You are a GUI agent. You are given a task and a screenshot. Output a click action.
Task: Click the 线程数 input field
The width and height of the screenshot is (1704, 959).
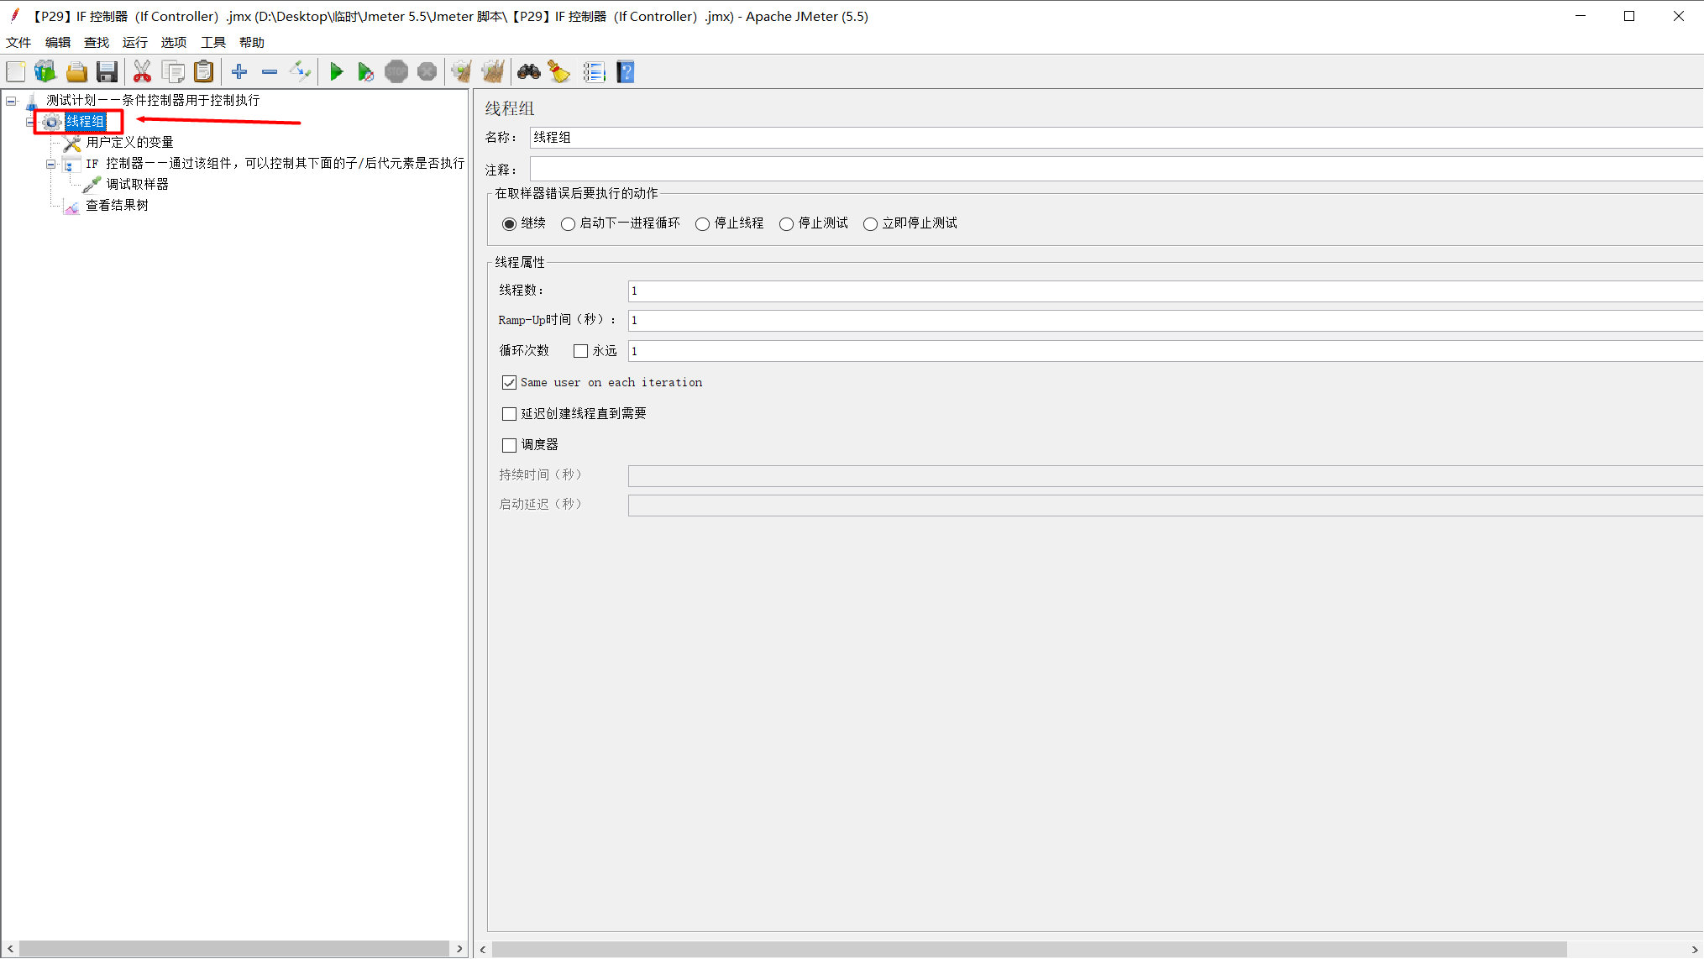(1166, 291)
